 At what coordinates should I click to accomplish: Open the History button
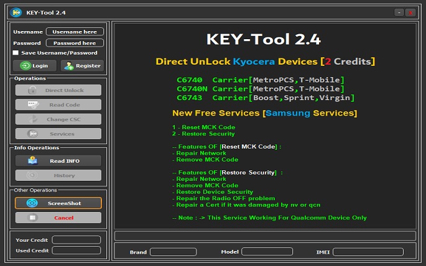pyautogui.click(x=58, y=175)
